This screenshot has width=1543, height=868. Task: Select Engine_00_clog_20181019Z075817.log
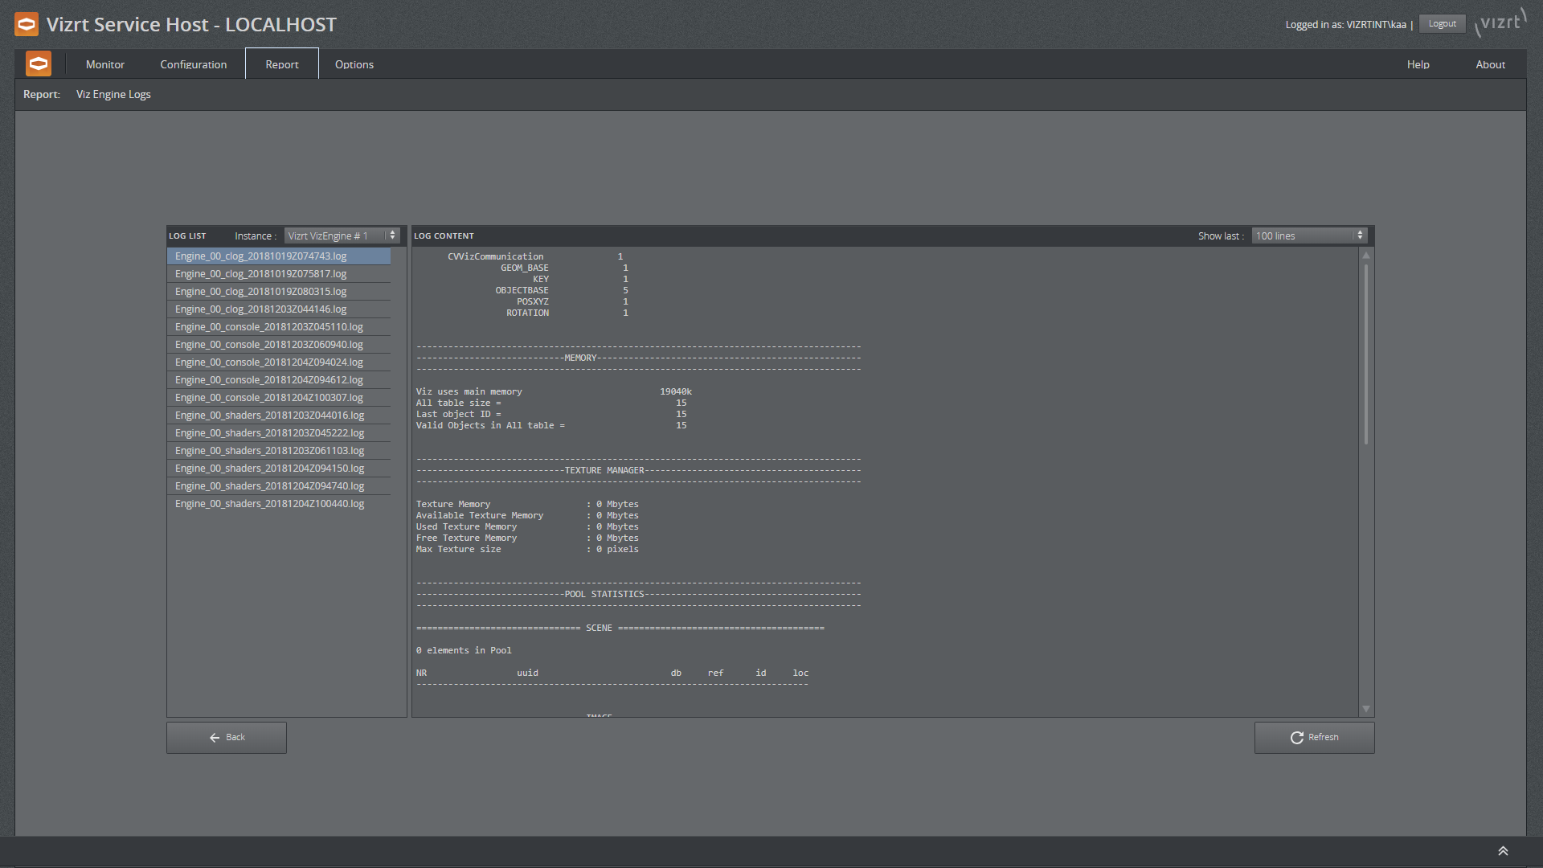tap(260, 273)
